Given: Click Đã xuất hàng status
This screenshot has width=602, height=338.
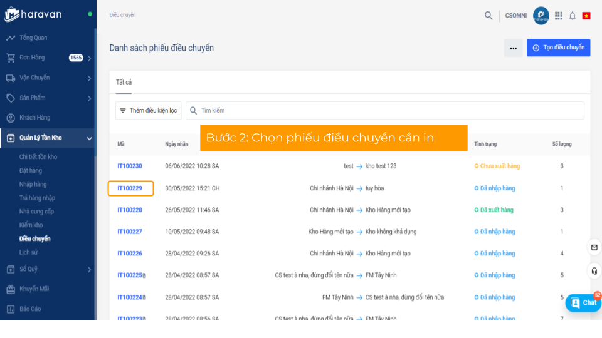Looking at the screenshot, I should pos(494,210).
